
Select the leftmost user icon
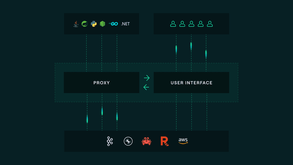click(174, 24)
